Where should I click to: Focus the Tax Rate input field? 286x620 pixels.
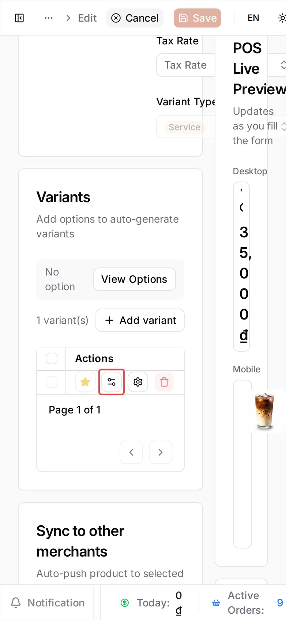tap(186, 65)
